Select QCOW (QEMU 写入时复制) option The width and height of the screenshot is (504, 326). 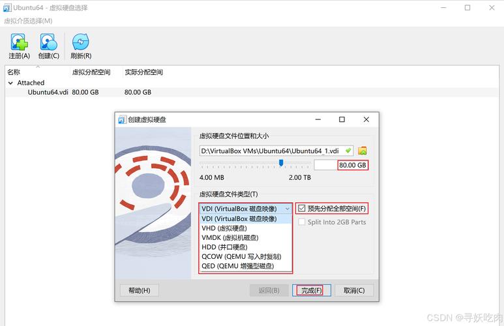tap(246, 256)
